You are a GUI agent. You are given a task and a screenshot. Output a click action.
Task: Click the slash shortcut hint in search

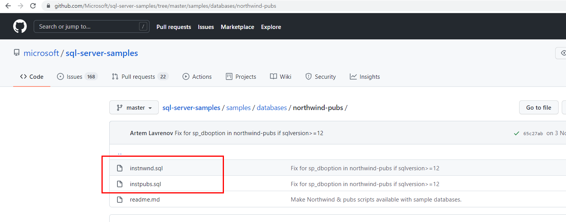pyautogui.click(x=143, y=27)
